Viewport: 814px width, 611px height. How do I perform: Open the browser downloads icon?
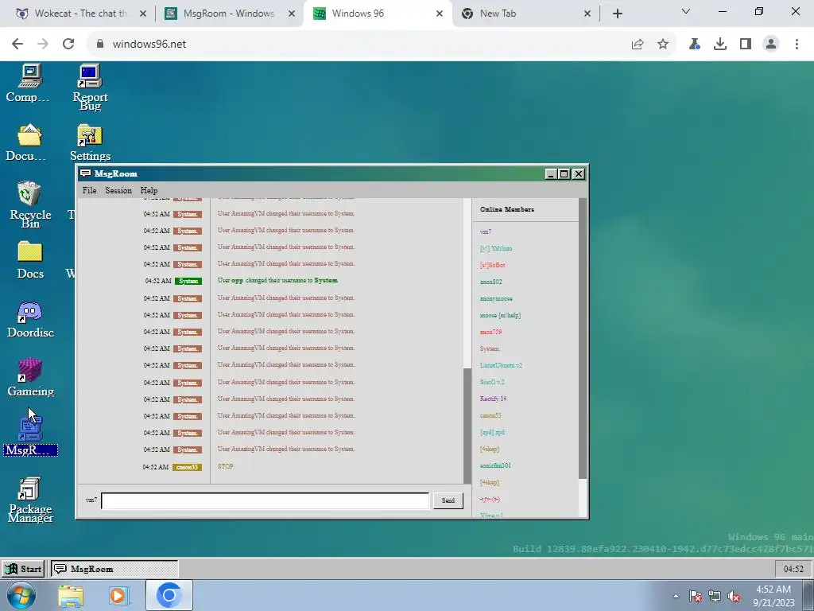[720, 44]
